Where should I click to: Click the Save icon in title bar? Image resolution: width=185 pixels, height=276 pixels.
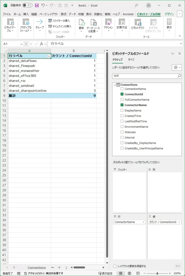tap(37, 5)
